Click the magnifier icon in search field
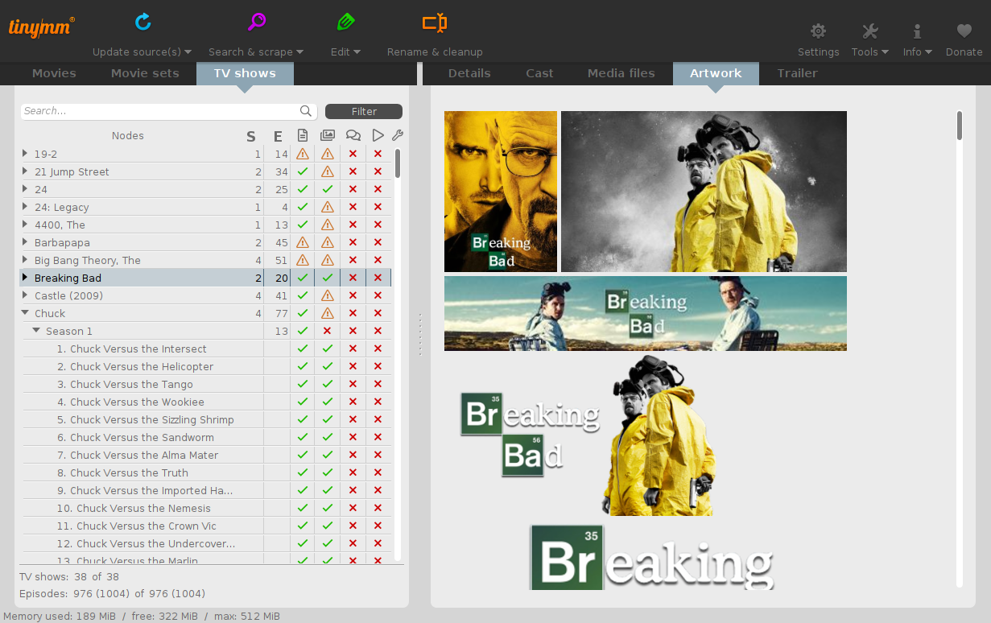 306,111
